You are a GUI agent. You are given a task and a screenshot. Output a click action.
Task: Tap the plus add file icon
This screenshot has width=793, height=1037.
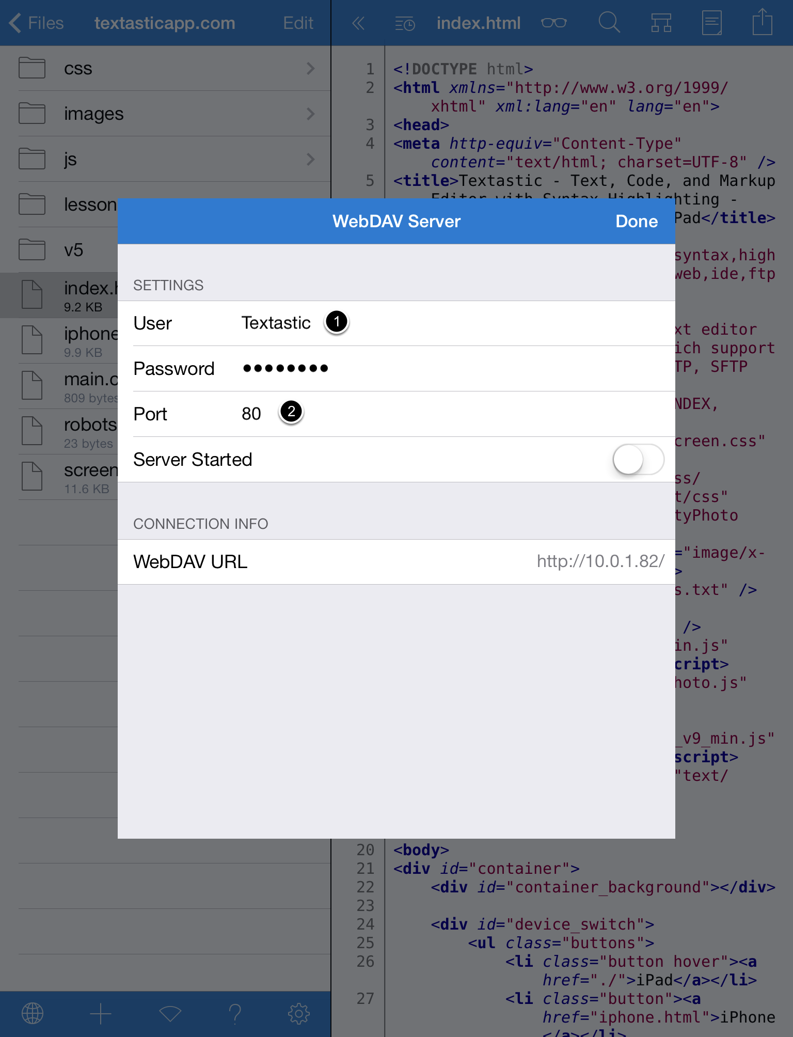point(101,1014)
